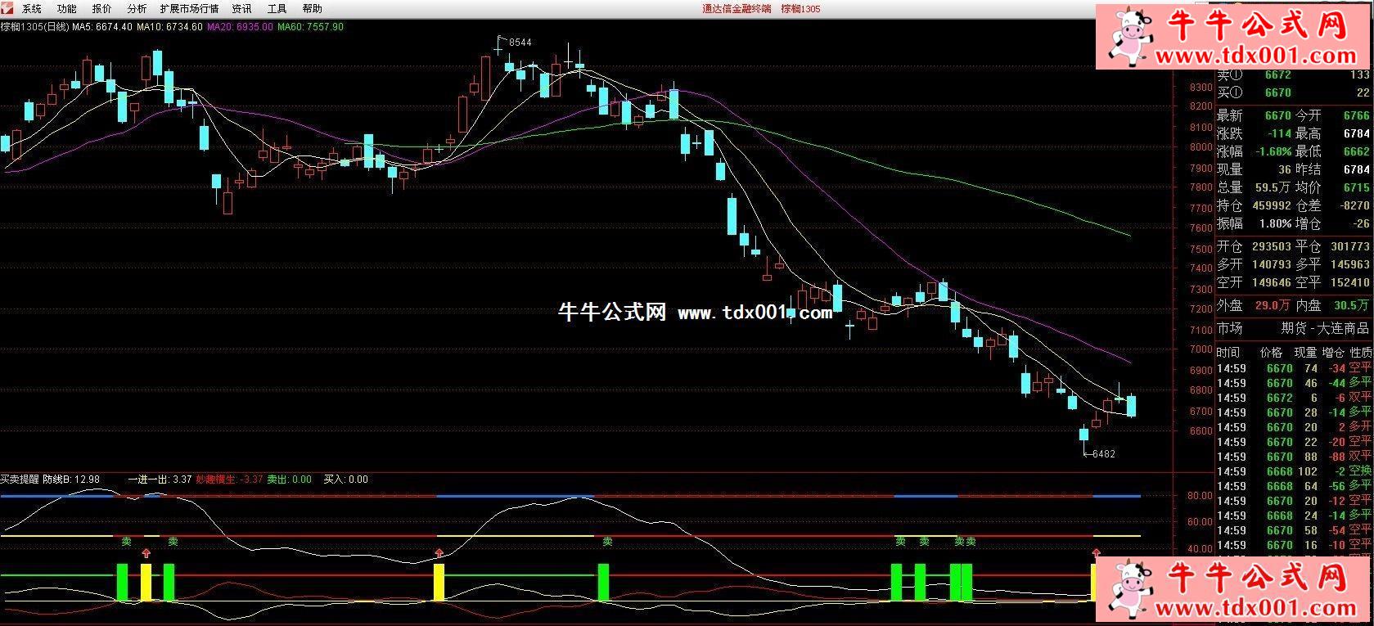Click the 棕榈1305(日线) chart title label
Viewport: 1374px width, 626px height.
pyautogui.click(x=34, y=27)
